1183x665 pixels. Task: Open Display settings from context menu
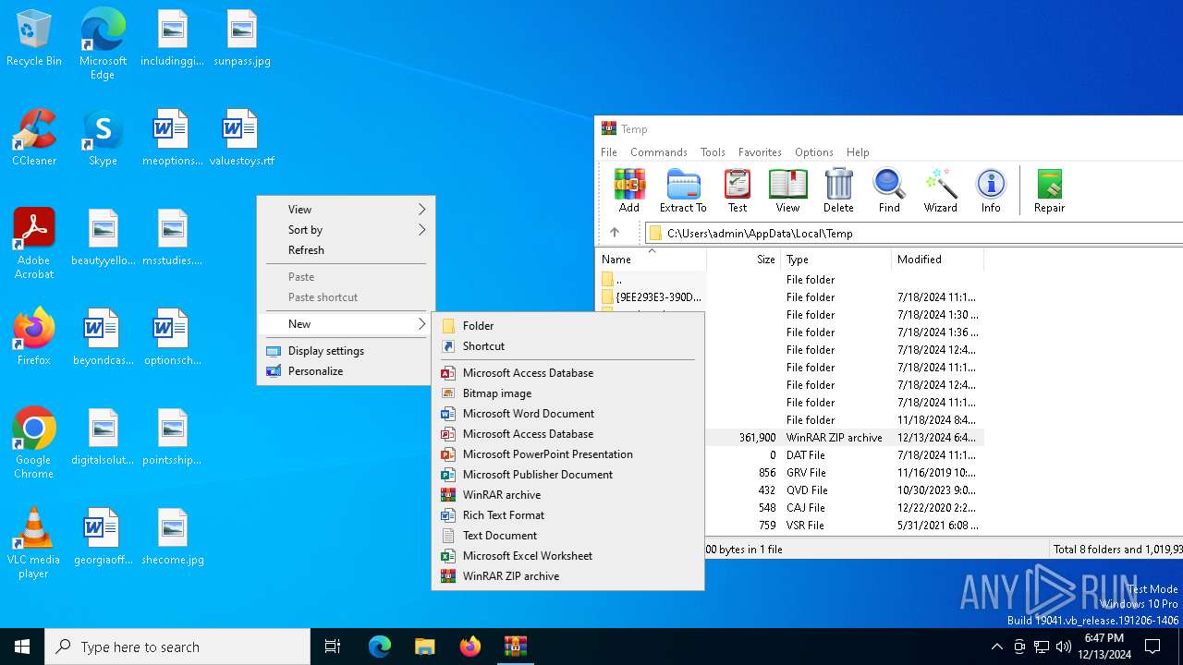click(346, 351)
